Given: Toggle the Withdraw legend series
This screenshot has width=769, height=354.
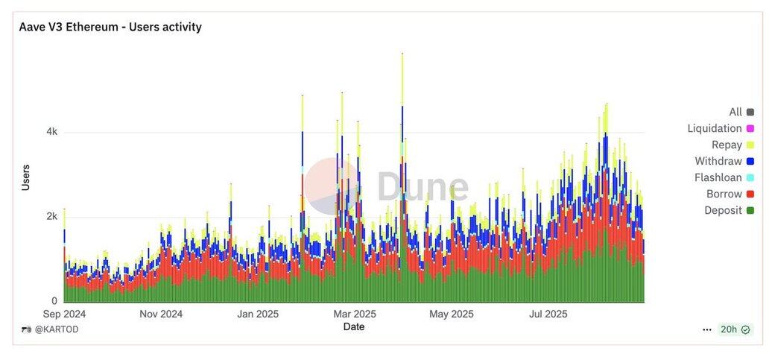Looking at the screenshot, I should coord(724,161).
